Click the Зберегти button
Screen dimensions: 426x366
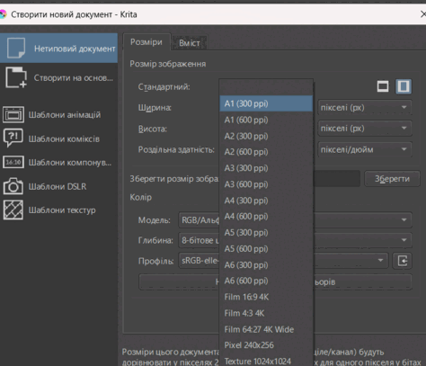(392, 179)
